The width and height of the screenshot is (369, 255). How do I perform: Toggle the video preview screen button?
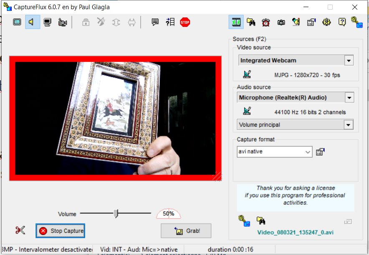click(x=17, y=22)
